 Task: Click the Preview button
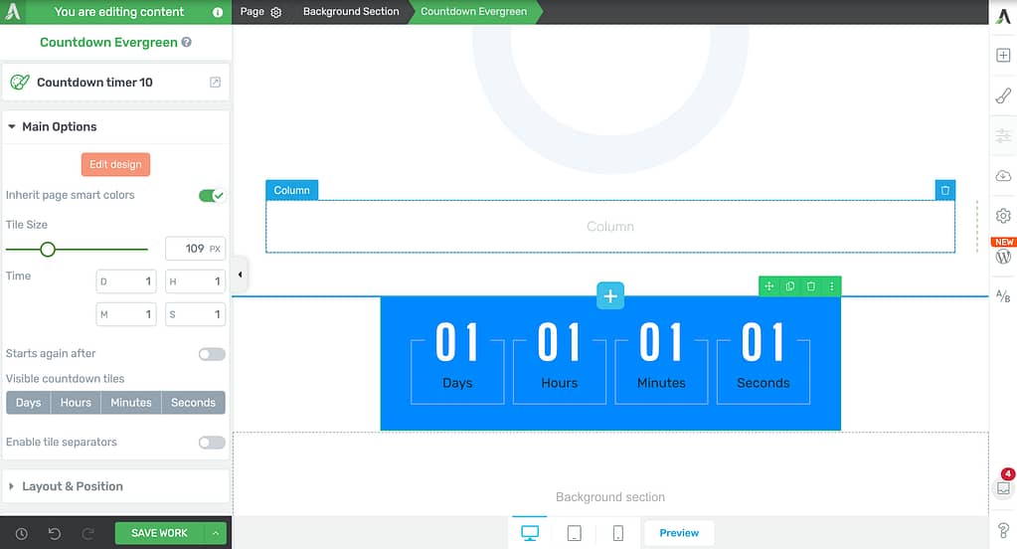tap(679, 533)
